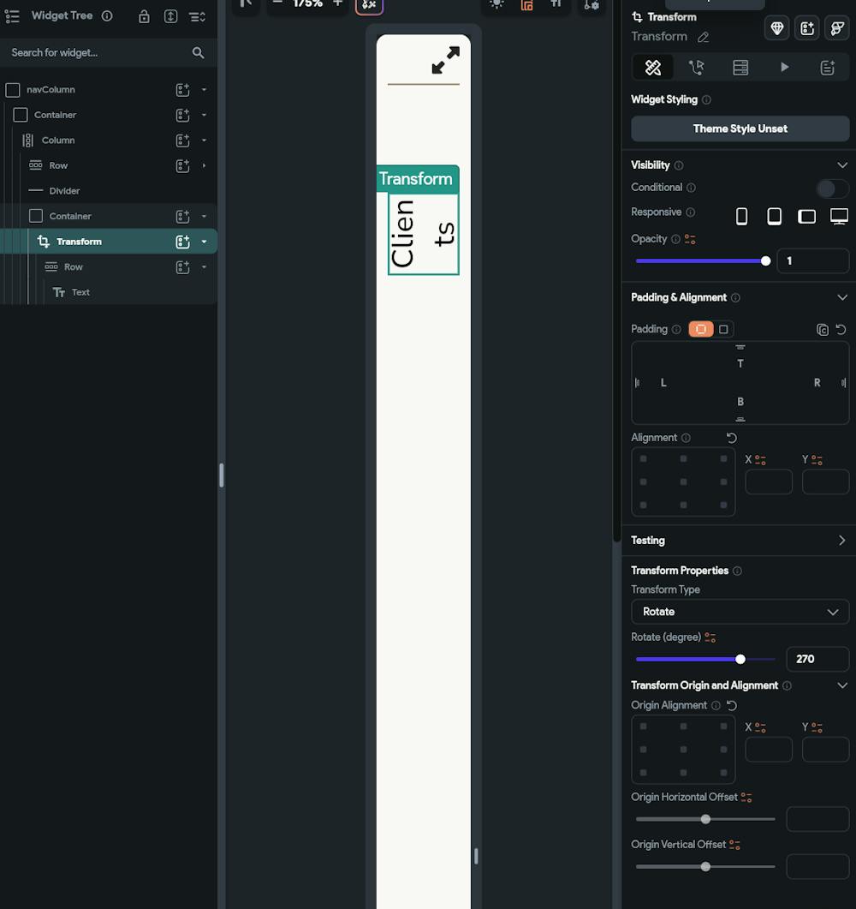Copy padding values icon
Viewport: 856px width, 909px height.
[x=823, y=329]
